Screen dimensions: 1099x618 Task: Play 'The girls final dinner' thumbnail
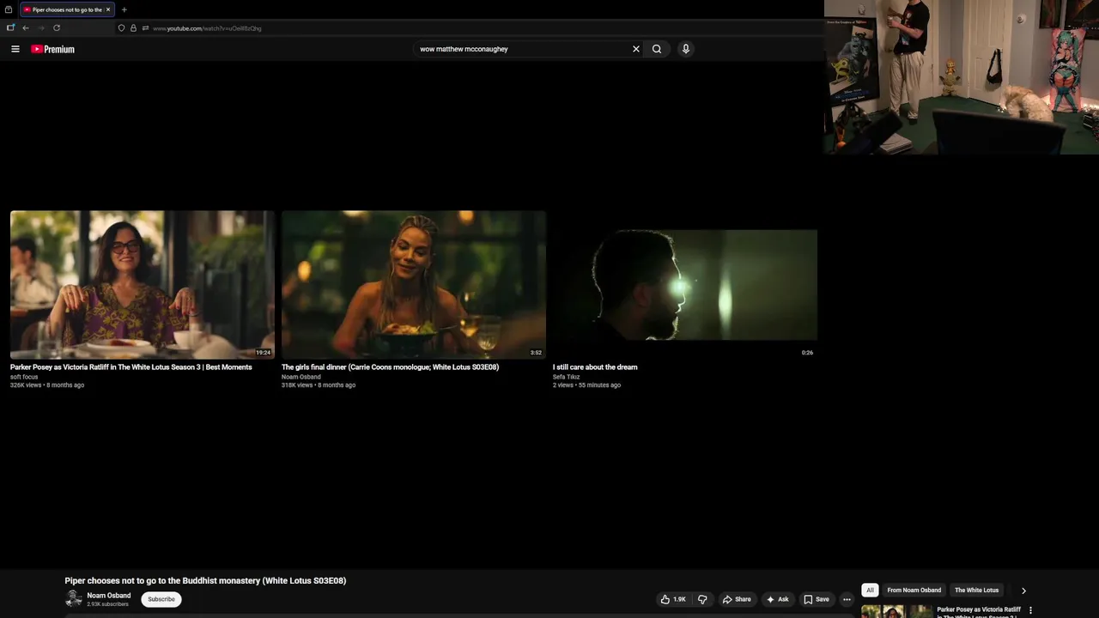(414, 285)
